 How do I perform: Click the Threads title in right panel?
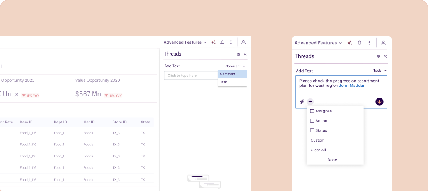305,56
